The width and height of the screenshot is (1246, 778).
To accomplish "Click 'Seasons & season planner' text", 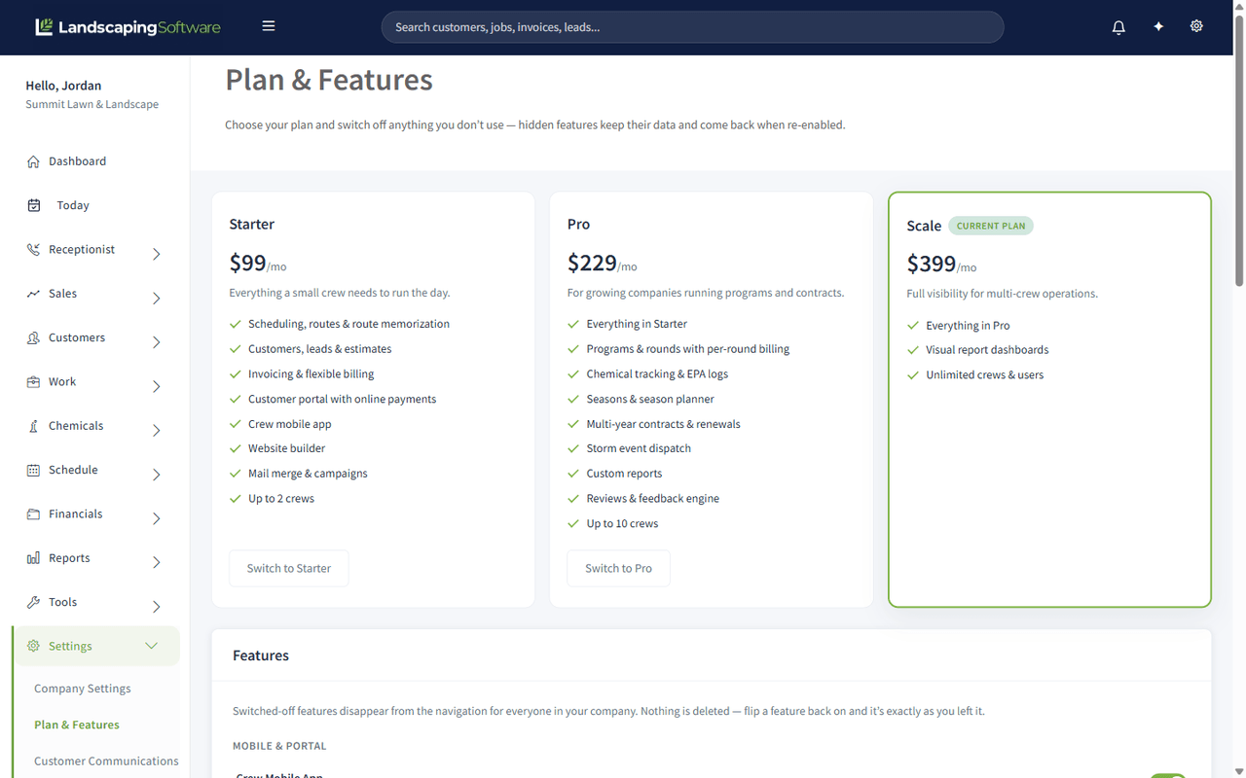I will [x=650, y=399].
